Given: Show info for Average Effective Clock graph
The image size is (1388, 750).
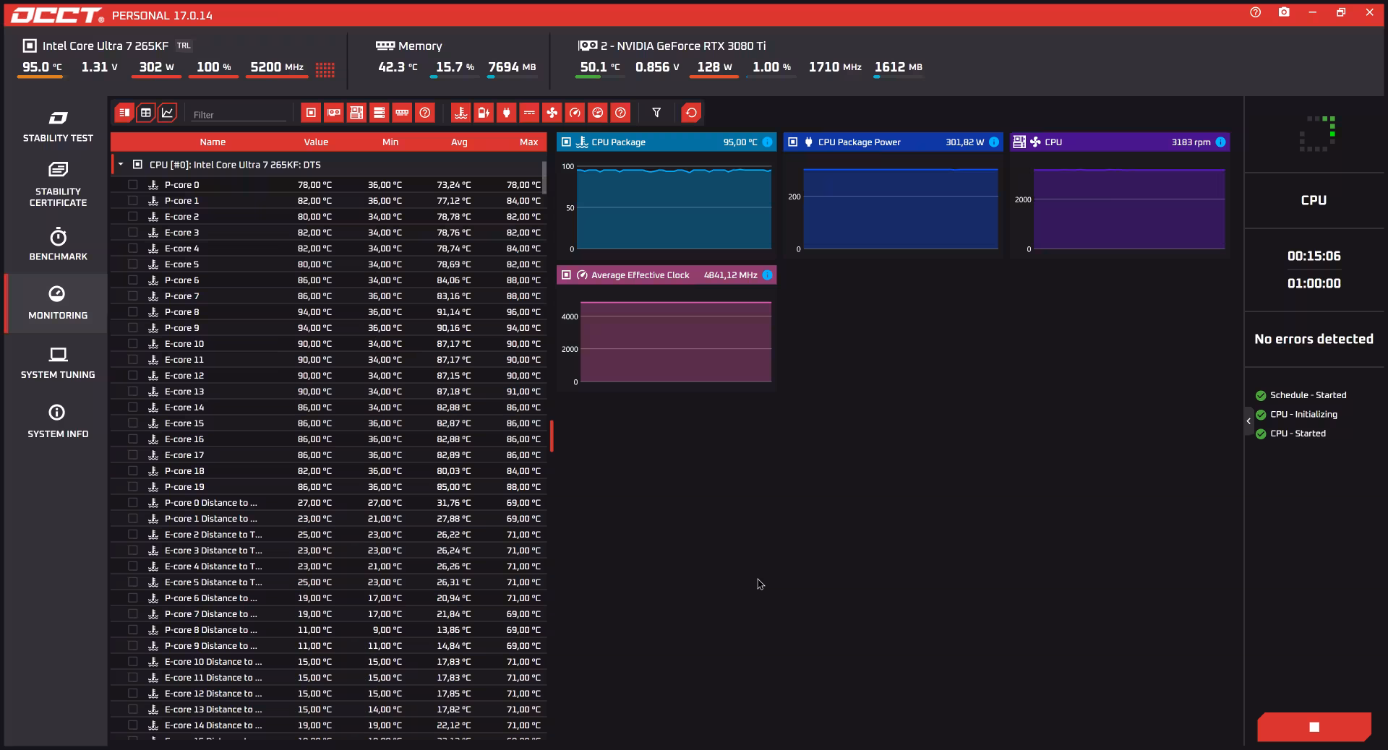Looking at the screenshot, I should 767,275.
